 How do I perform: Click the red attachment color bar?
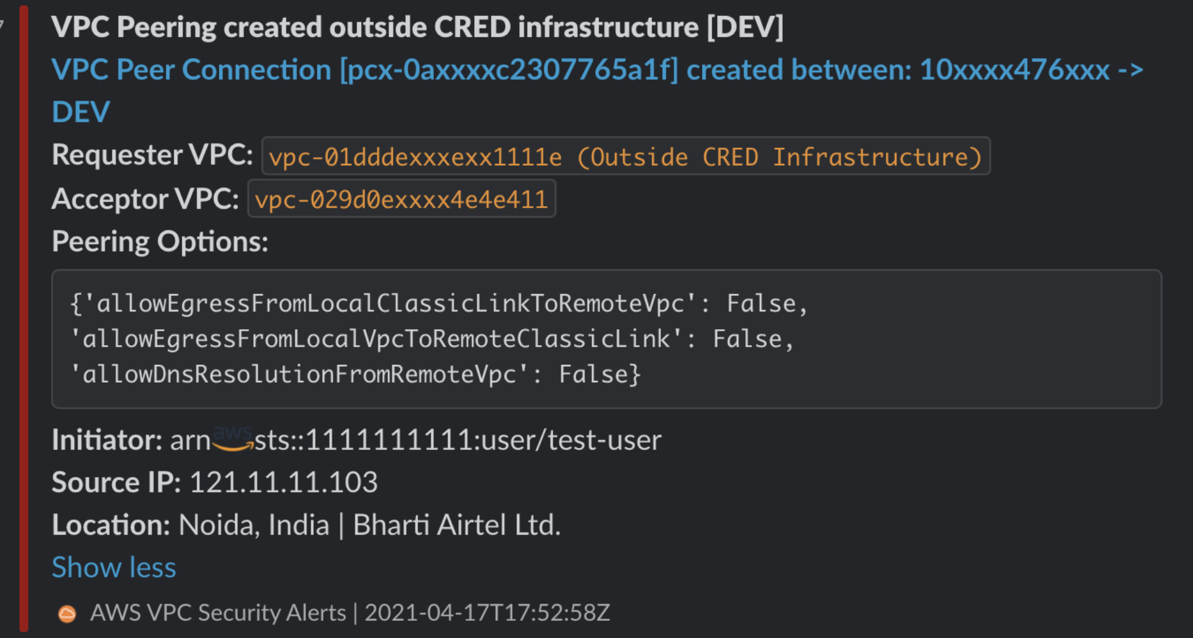(x=24, y=319)
